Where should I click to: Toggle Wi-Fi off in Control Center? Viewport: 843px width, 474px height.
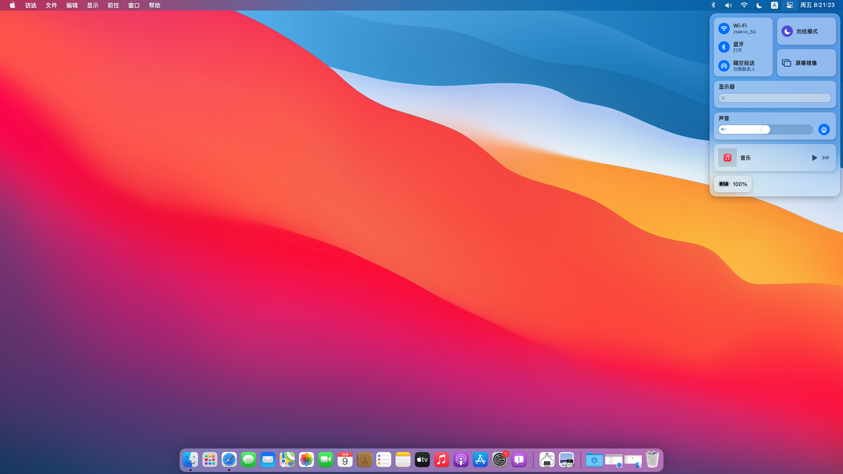(x=724, y=29)
